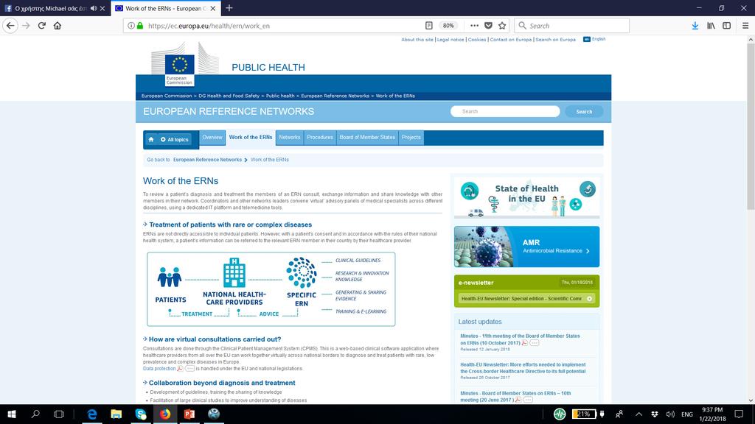Click the blue Search button
This screenshot has width=755, height=424.
pos(584,112)
